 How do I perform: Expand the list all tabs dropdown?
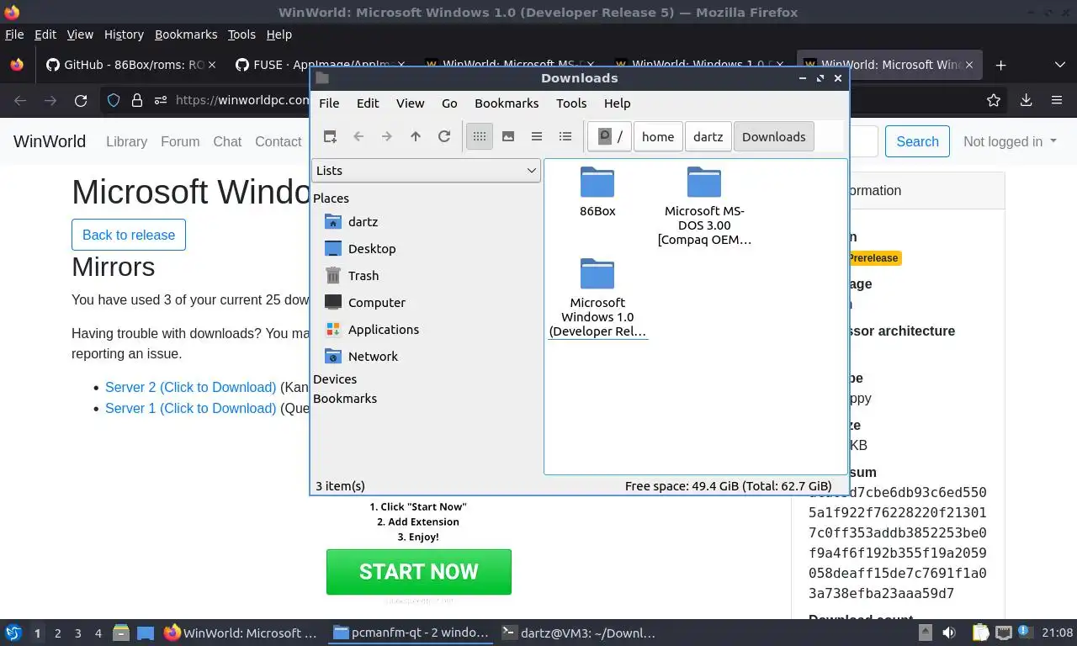1059,65
